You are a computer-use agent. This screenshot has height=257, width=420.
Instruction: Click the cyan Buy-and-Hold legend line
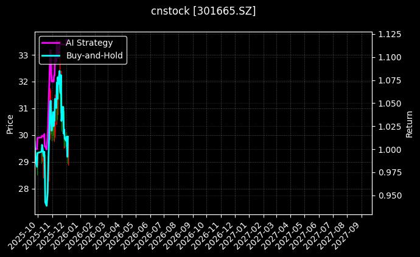click(x=51, y=55)
